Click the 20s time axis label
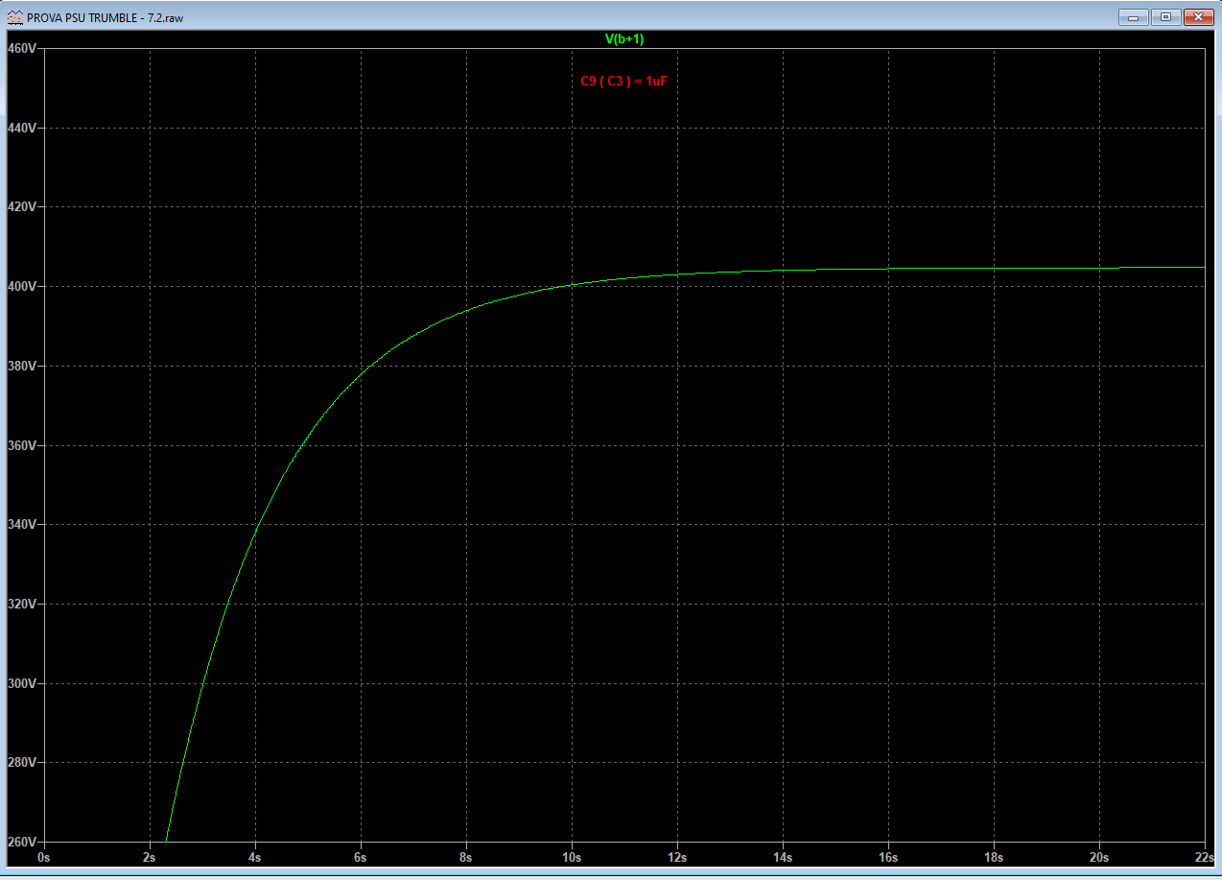Screen dimensions: 1222x880 [x=1098, y=856]
